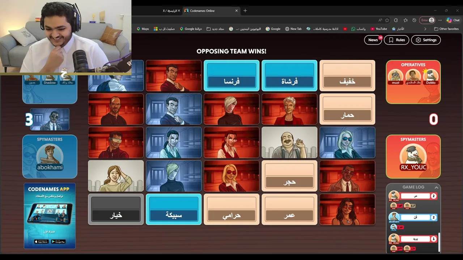Open the Google Play badge
The width and height of the screenshot is (463, 260).
coord(58,242)
